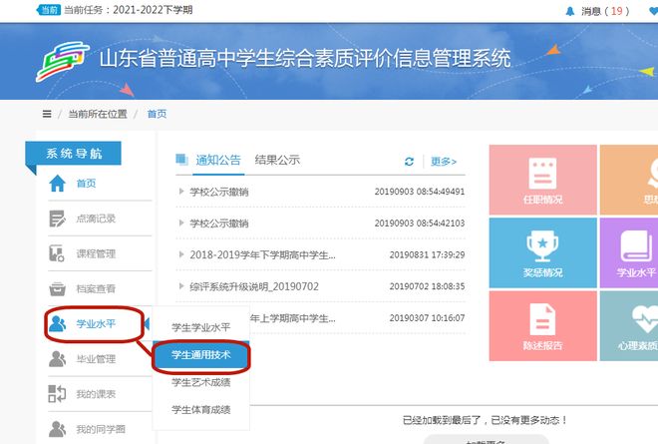Toggle the hamburger menu icon in breadcrumb
Screen dimensions: 658x444
47,114
